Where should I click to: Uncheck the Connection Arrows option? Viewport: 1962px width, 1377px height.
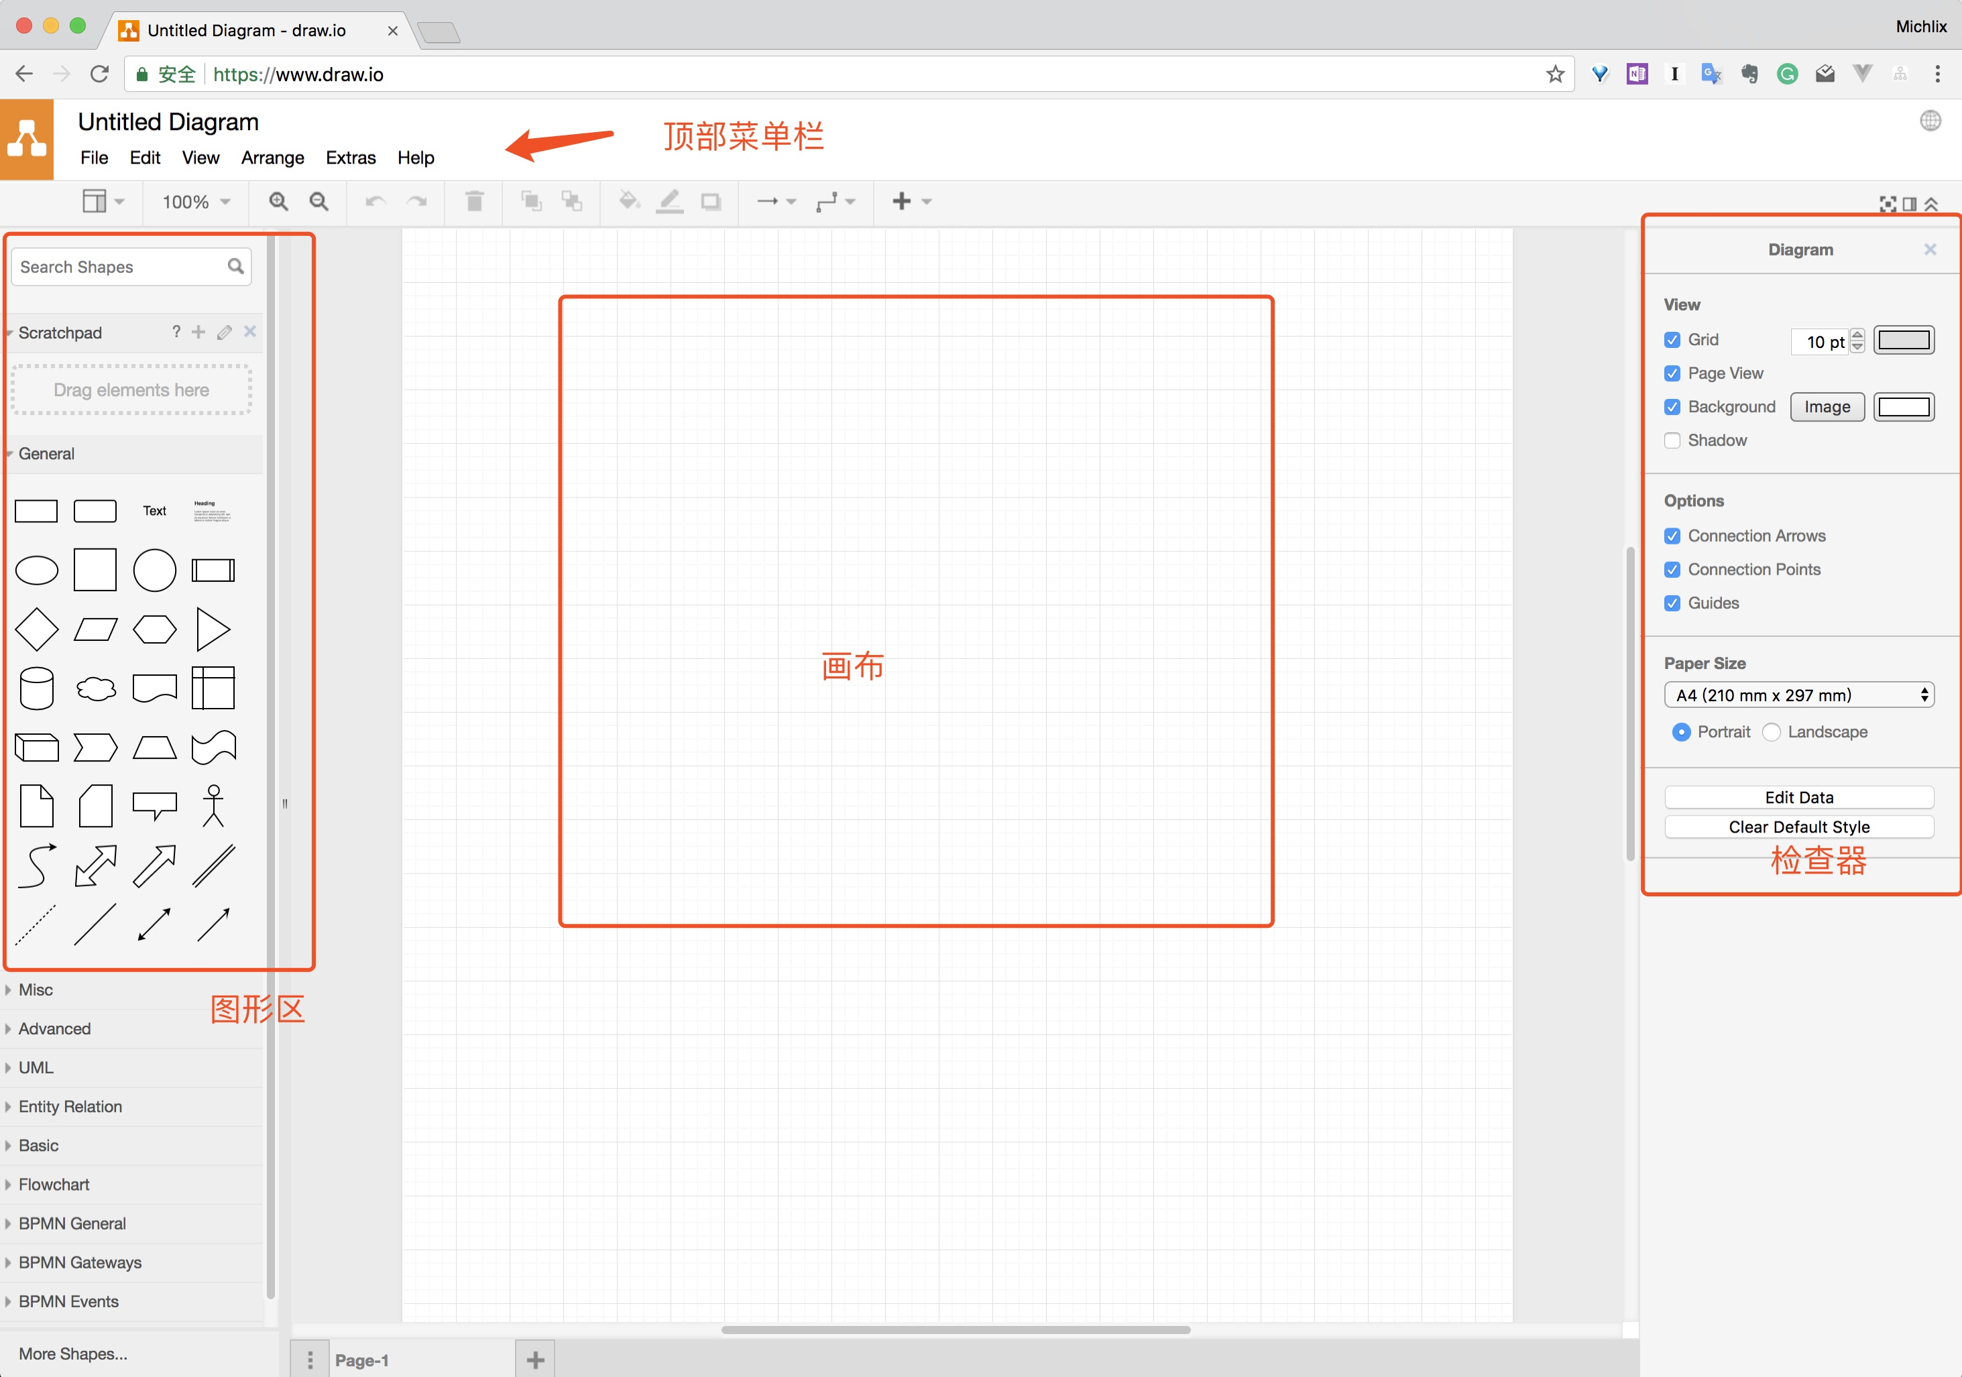(x=1672, y=536)
